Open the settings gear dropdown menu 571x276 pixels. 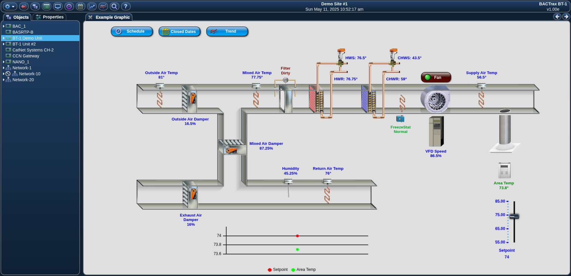point(10,6)
